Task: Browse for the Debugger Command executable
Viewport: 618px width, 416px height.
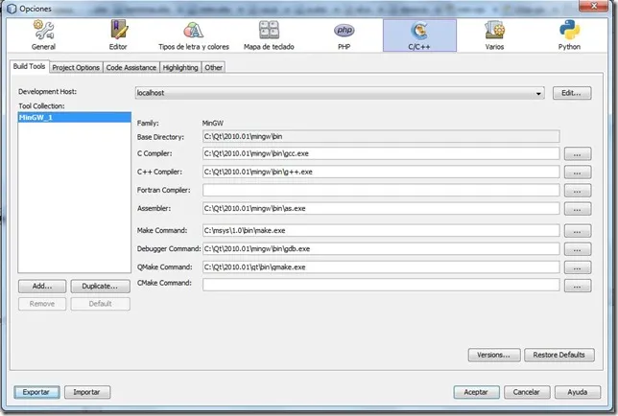Action: 578,249
